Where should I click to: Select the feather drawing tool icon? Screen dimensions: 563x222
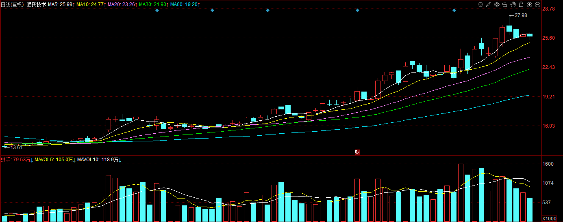(x=489, y=4)
